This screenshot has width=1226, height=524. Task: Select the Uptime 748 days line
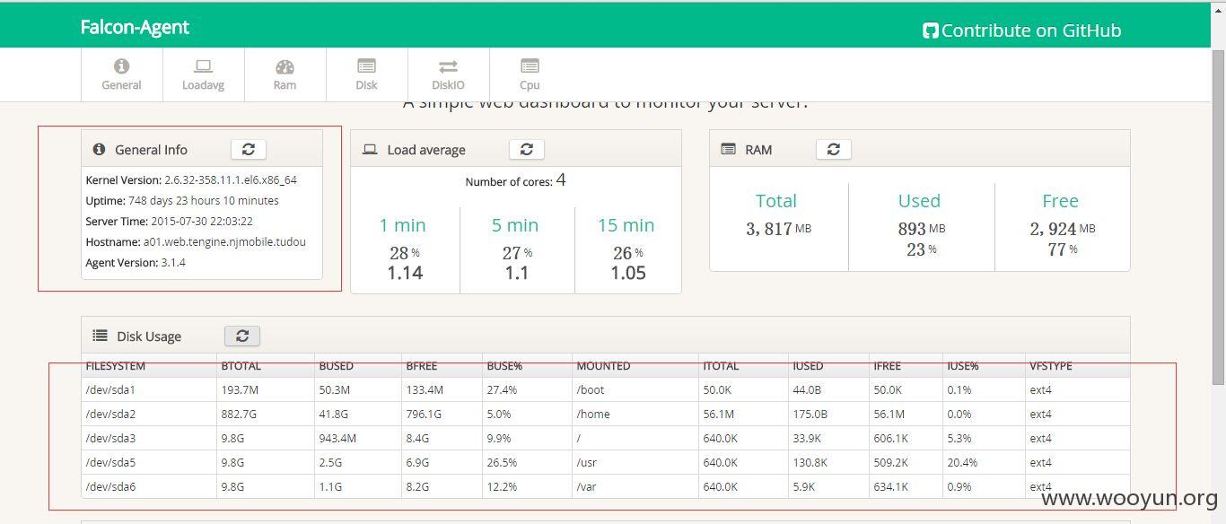click(182, 200)
